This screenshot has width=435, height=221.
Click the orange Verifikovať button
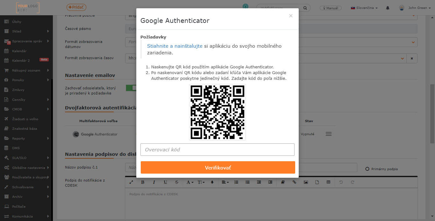(218, 167)
